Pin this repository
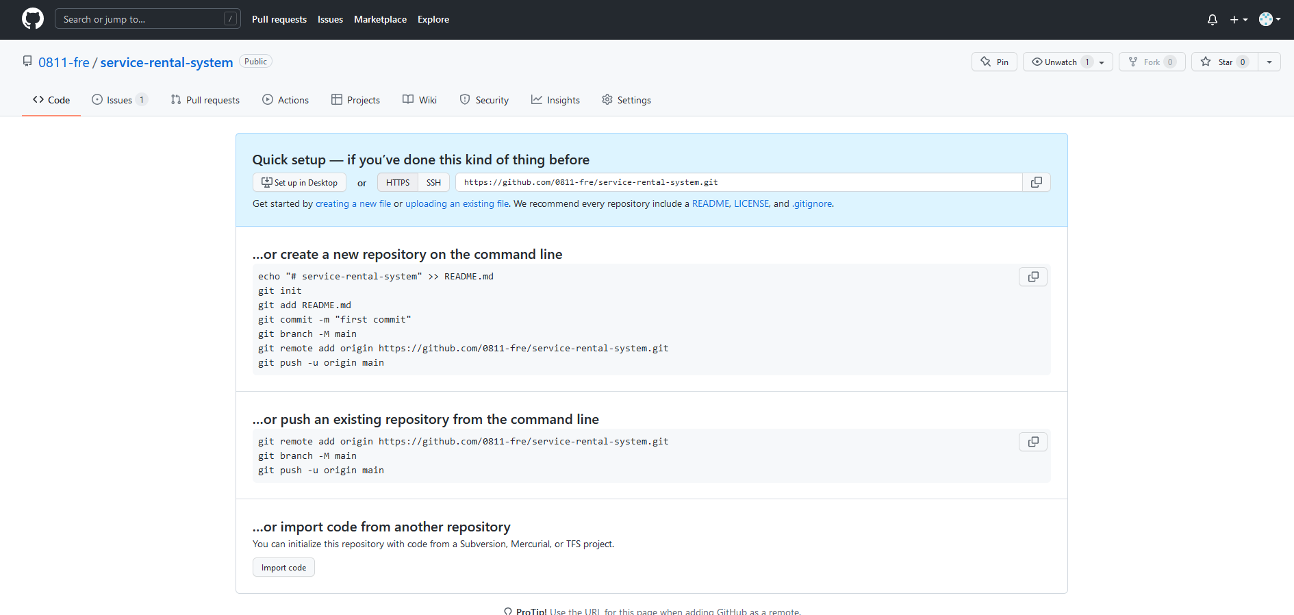Viewport: 1294px width, 615px height. click(994, 62)
